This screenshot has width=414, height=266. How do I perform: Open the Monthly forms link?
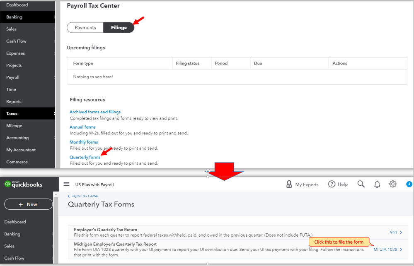point(84,142)
